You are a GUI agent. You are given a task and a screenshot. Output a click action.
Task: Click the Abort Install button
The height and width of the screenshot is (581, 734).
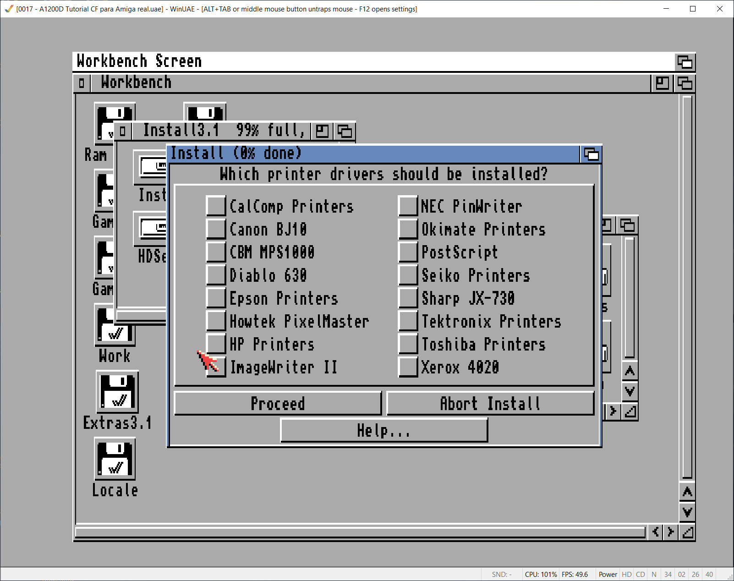[x=490, y=403]
